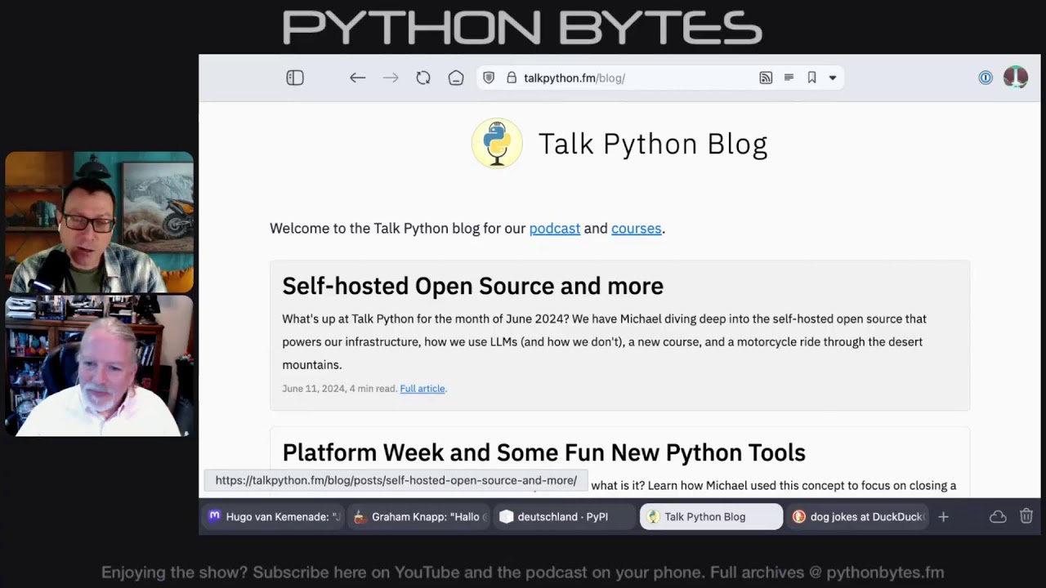Click the Talk Python microphone logo
The width and height of the screenshot is (1046, 588).
497,144
